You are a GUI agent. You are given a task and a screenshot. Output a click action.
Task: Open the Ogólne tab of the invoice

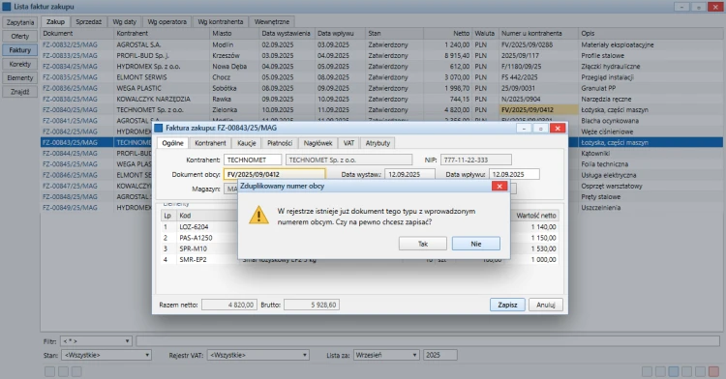[172, 143]
